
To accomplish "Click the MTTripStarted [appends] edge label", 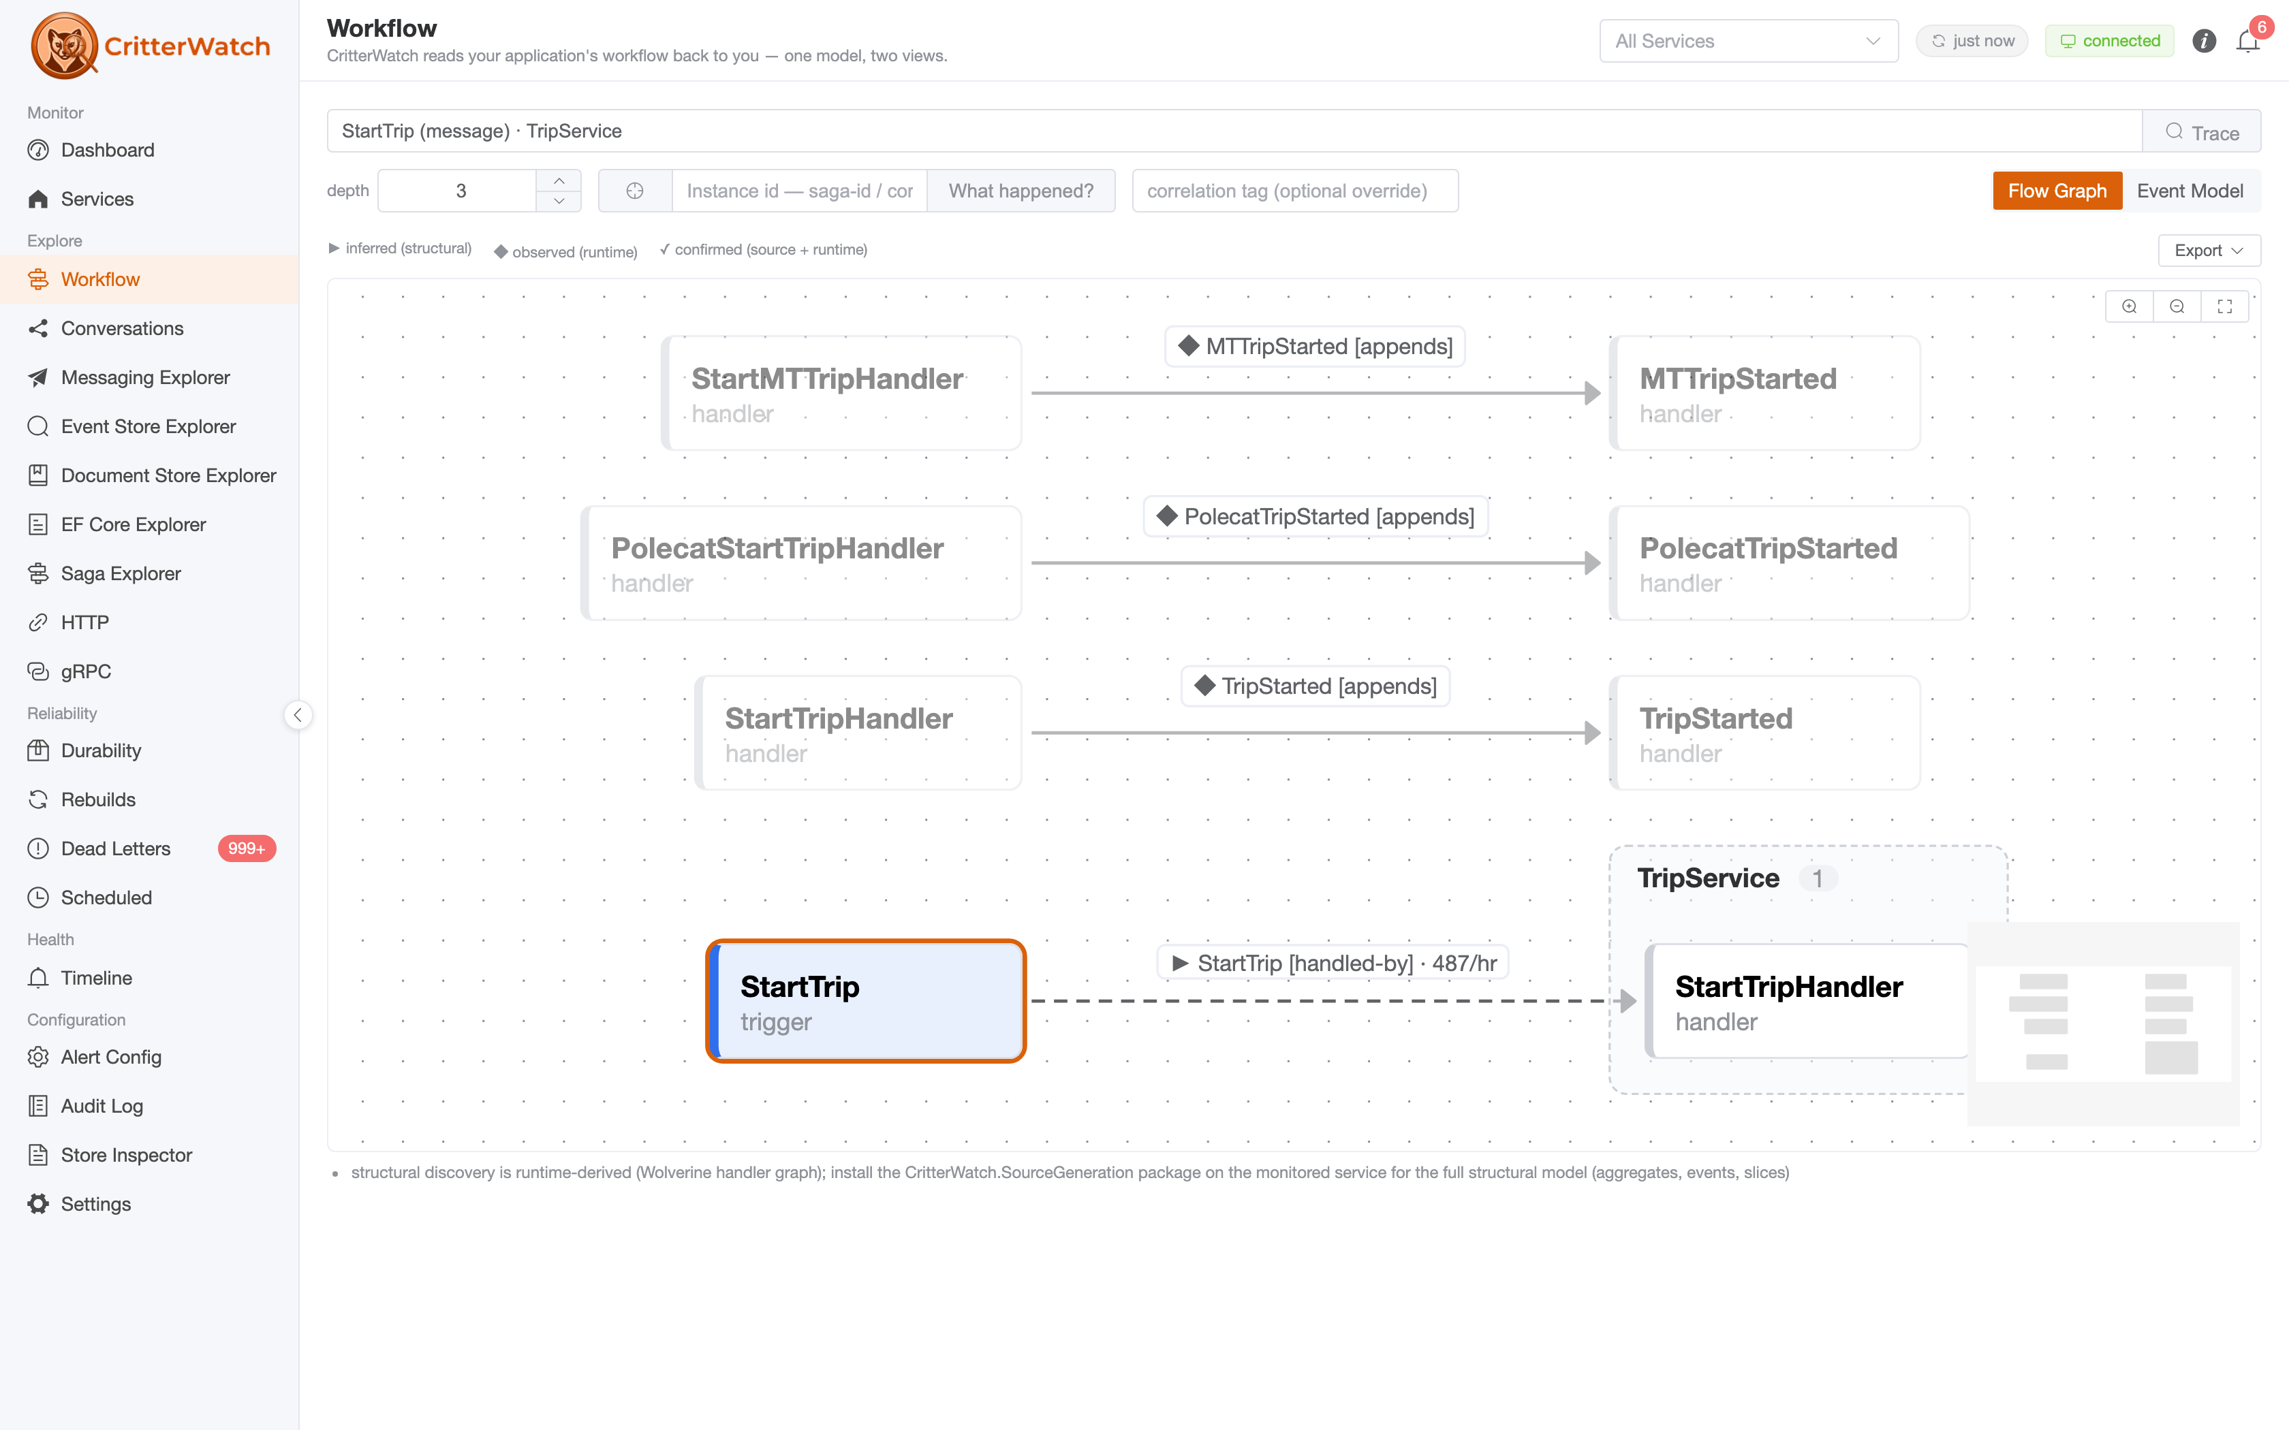I will 1315,346.
